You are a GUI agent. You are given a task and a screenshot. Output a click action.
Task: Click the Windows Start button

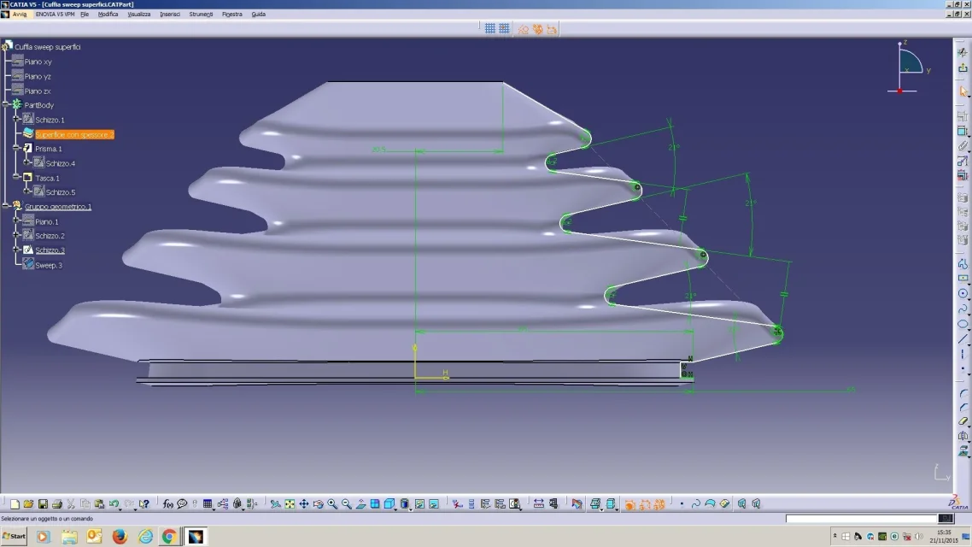[x=15, y=536]
